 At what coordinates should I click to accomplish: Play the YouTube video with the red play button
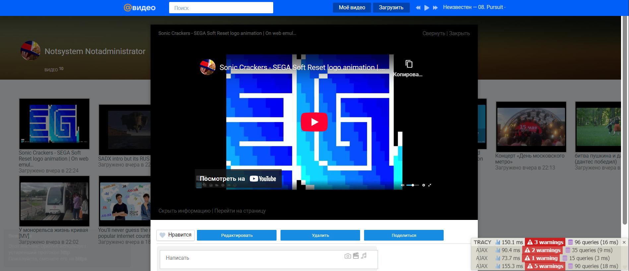[x=314, y=122]
